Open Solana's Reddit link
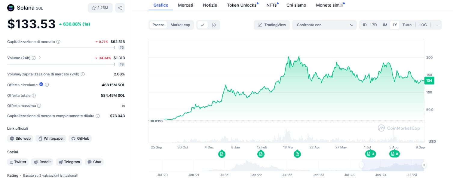 coord(42,162)
